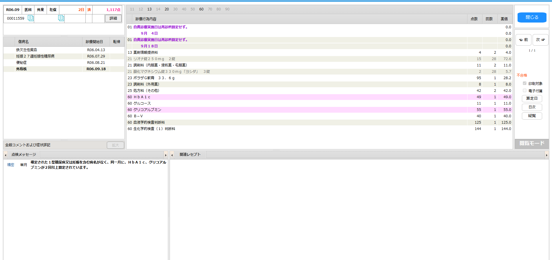Click the 回数 column header

click(489, 19)
